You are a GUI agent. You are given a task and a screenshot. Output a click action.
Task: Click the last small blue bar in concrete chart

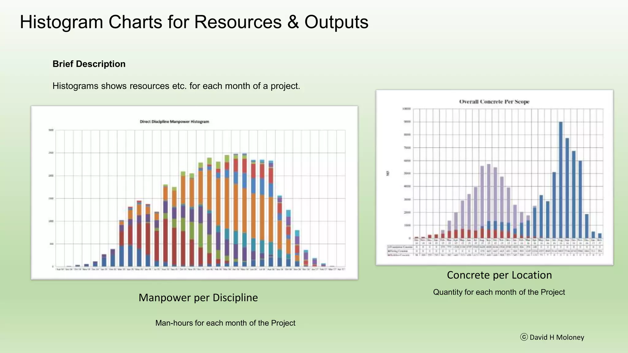599,236
